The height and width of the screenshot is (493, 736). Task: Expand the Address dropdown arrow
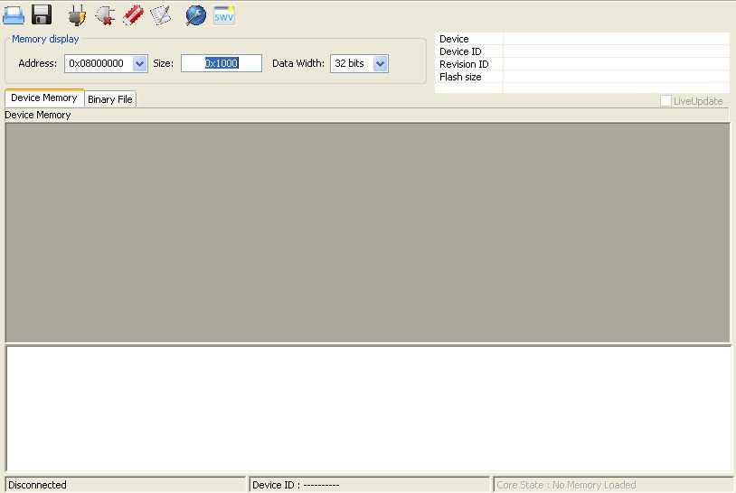[139, 63]
